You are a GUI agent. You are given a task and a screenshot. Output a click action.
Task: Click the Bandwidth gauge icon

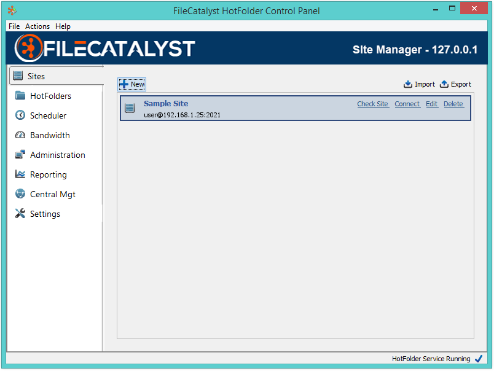point(20,135)
